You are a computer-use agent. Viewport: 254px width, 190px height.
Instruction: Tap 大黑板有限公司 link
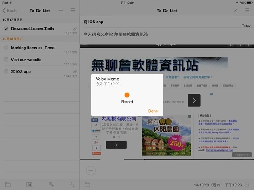[x=119, y=119]
